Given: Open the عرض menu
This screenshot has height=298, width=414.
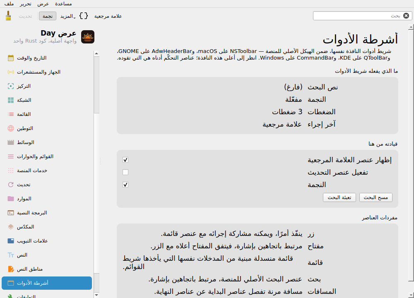Looking at the screenshot, I should 43,4.
